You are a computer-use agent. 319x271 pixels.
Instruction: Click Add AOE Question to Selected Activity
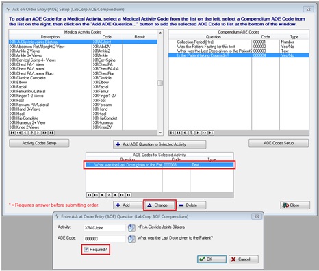point(159,144)
